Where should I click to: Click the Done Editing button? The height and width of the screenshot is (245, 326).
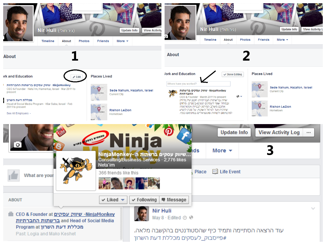(233, 74)
